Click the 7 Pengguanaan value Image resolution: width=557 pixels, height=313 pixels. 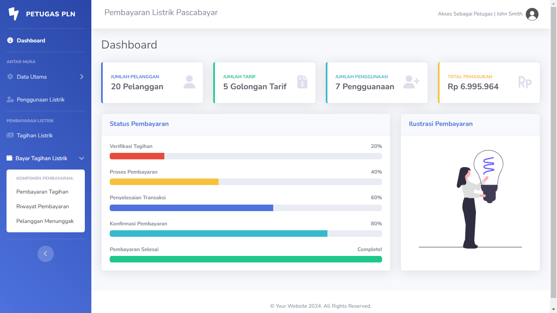[365, 86]
